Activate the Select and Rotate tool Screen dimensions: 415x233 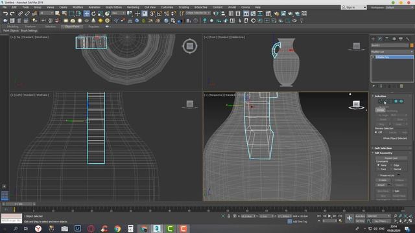[x=93, y=14]
